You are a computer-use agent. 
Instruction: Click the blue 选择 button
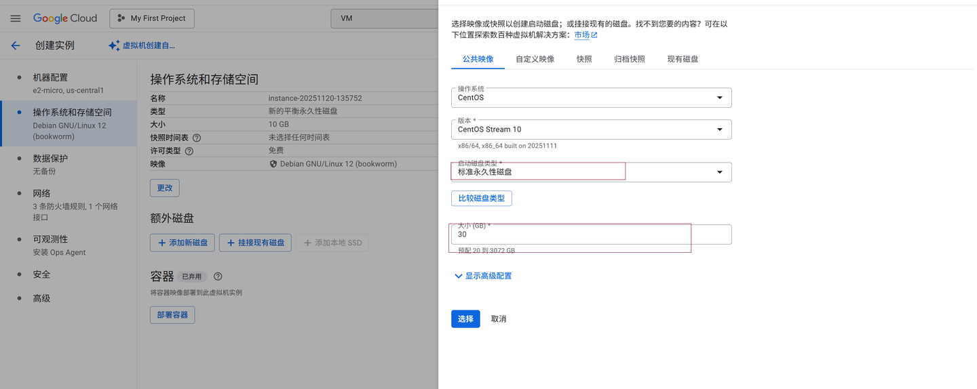[x=465, y=319]
